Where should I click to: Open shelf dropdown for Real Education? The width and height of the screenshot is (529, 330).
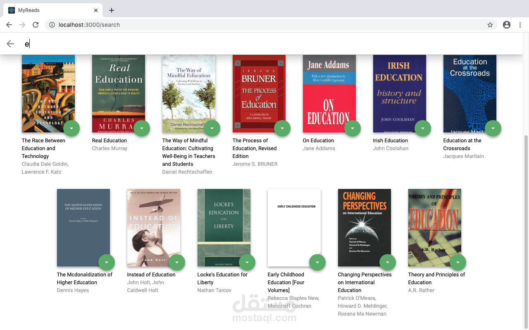click(142, 128)
